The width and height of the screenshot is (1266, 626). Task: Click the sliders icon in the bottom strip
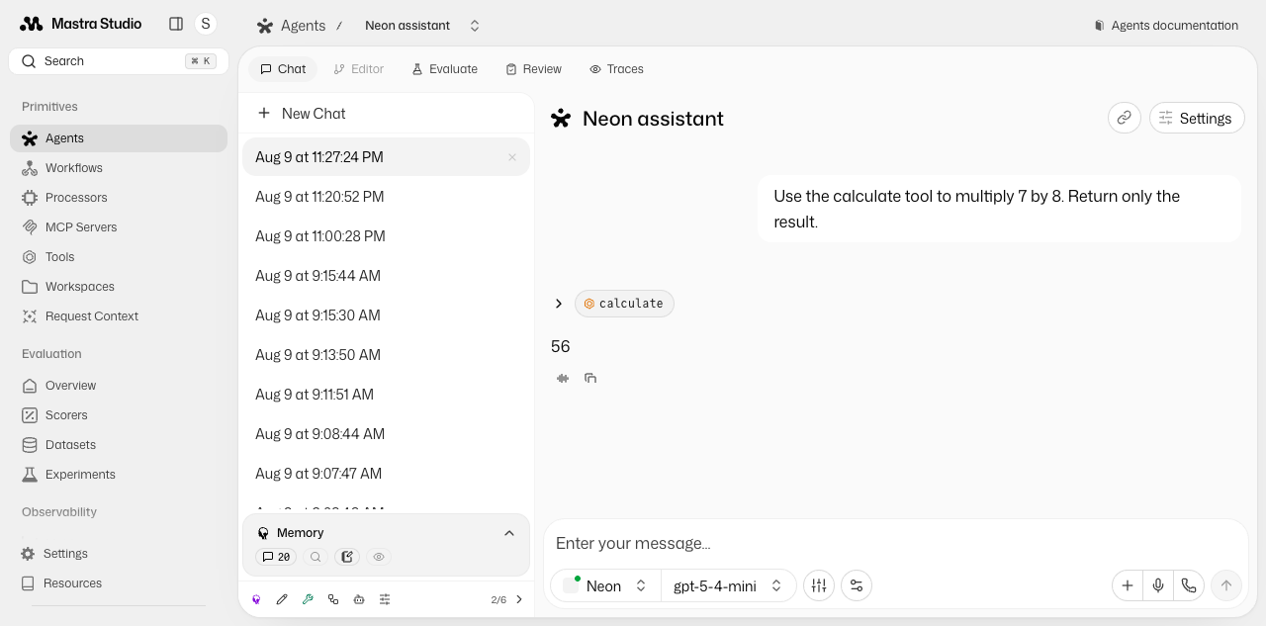point(385,599)
